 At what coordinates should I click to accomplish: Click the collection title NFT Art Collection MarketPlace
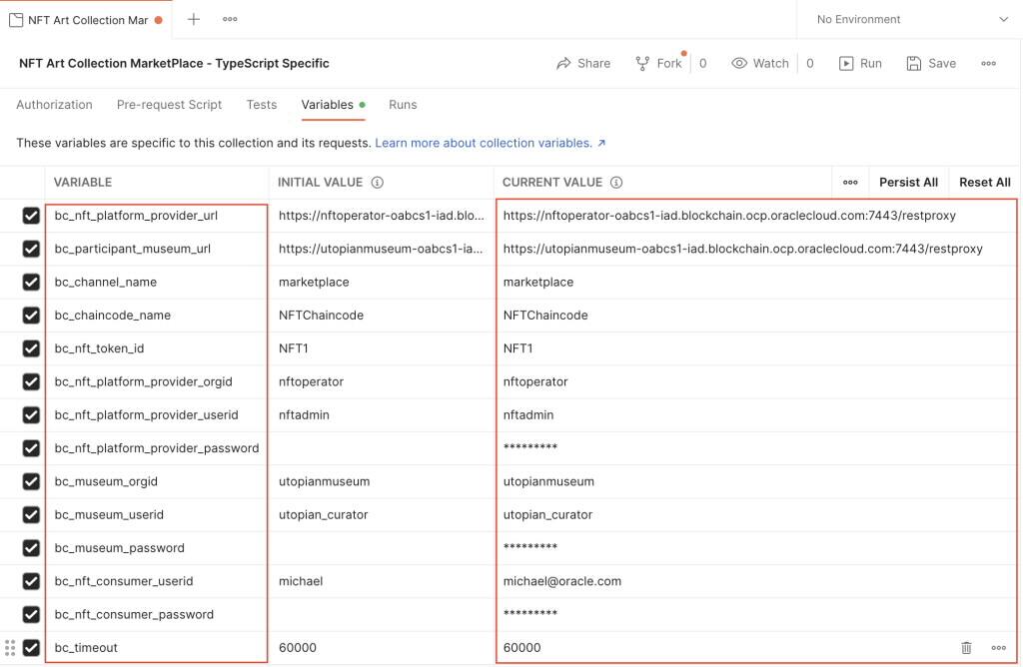pos(174,63)
